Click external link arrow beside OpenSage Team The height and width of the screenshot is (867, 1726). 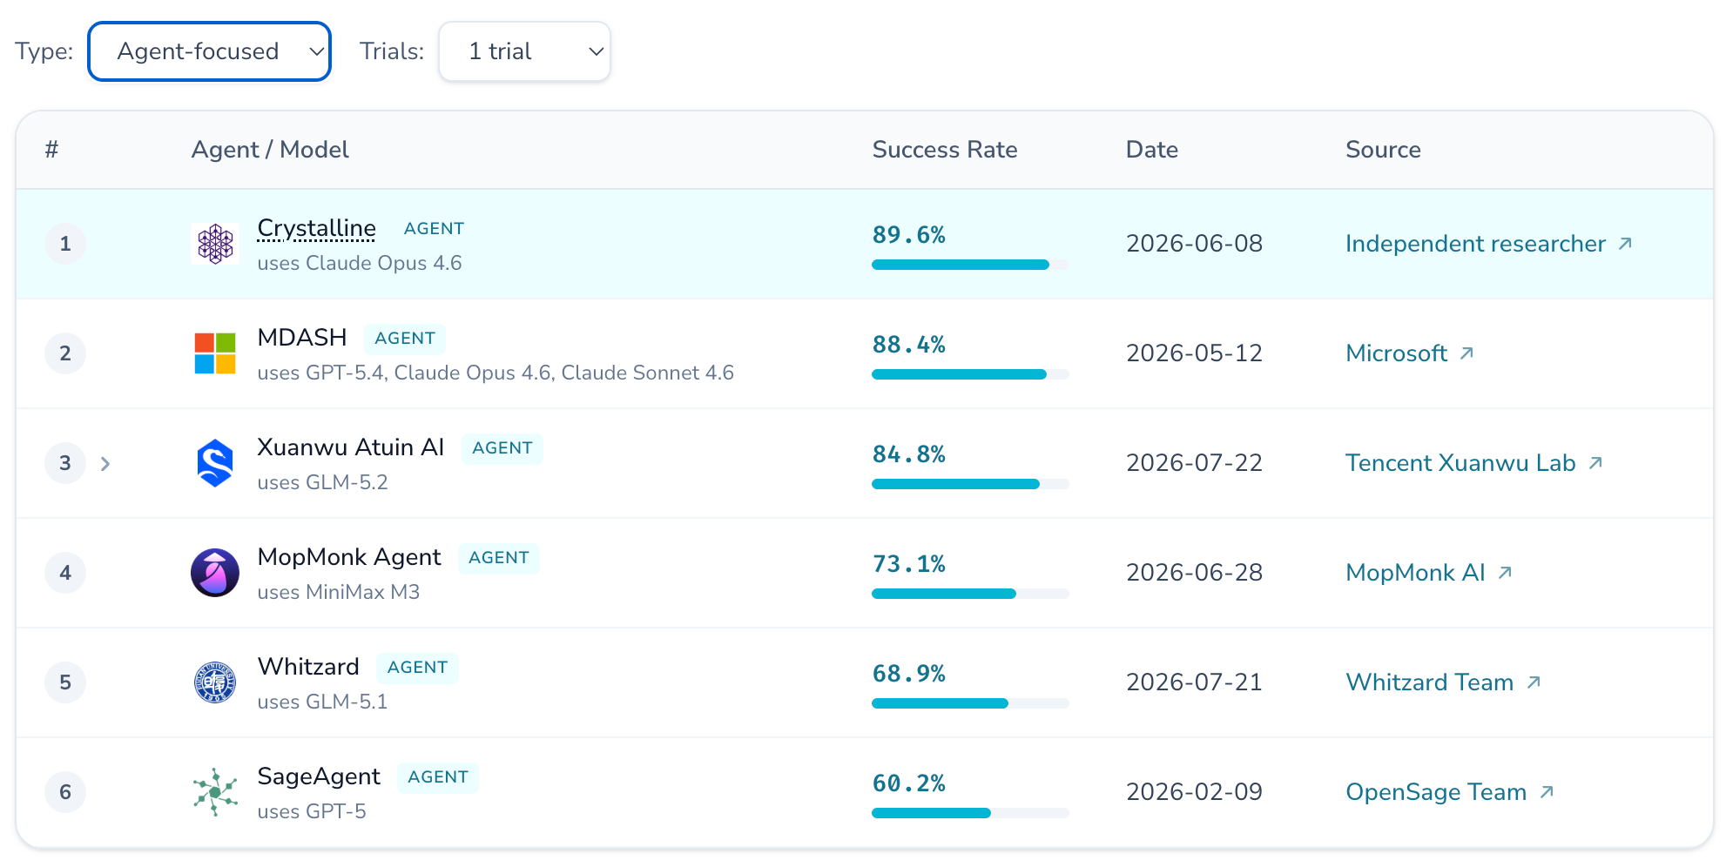(1547, 792)
